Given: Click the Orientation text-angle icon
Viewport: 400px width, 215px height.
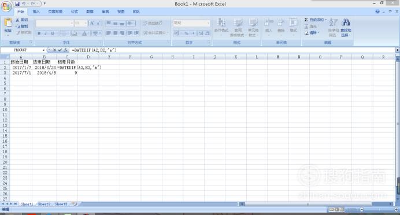Looking at the screenshot, I should tap(131, 23).
